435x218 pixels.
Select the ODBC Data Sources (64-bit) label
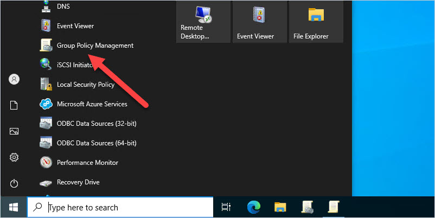click(97, 143)
